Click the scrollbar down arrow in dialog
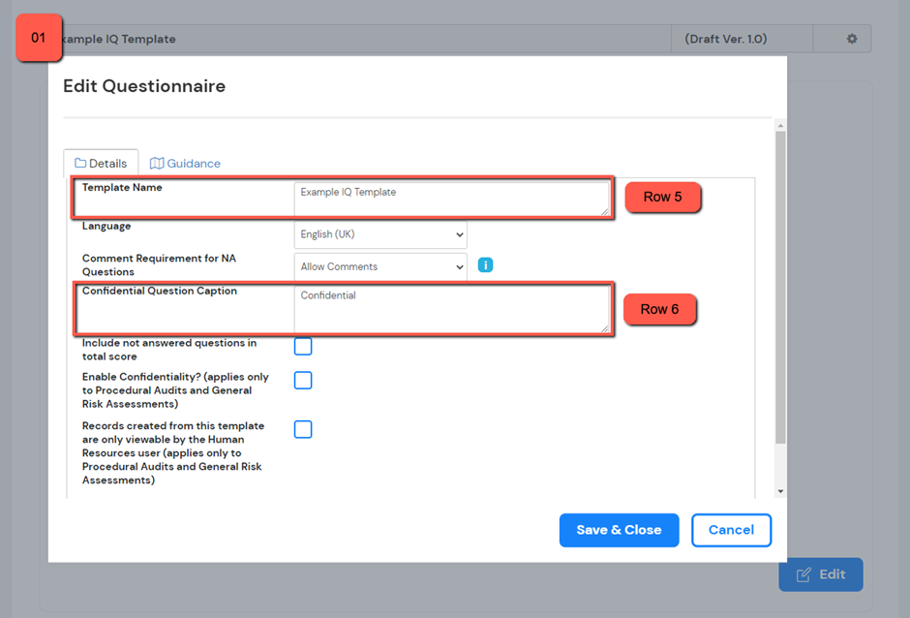This screenshot has height=618, width=910. coord(780,491)
